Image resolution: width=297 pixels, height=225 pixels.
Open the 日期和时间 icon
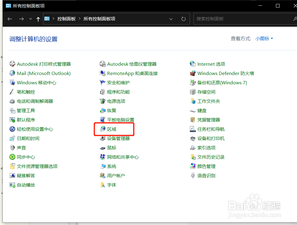[12, 139]
